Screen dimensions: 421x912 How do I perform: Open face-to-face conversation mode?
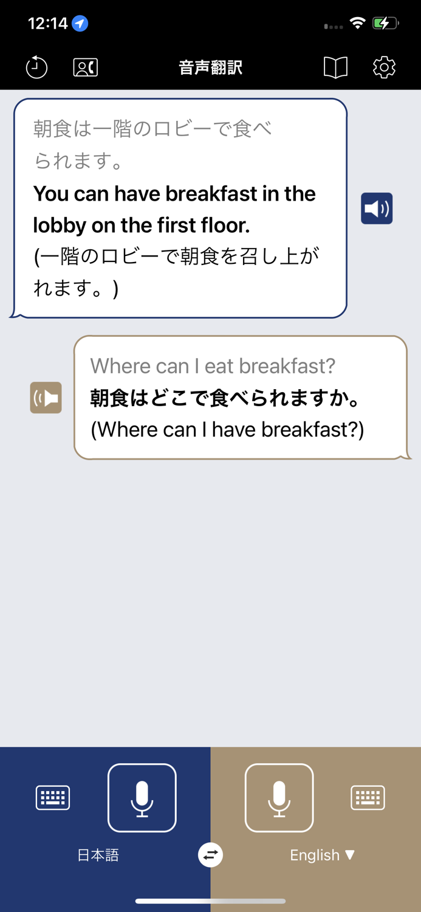click(84, 67)
